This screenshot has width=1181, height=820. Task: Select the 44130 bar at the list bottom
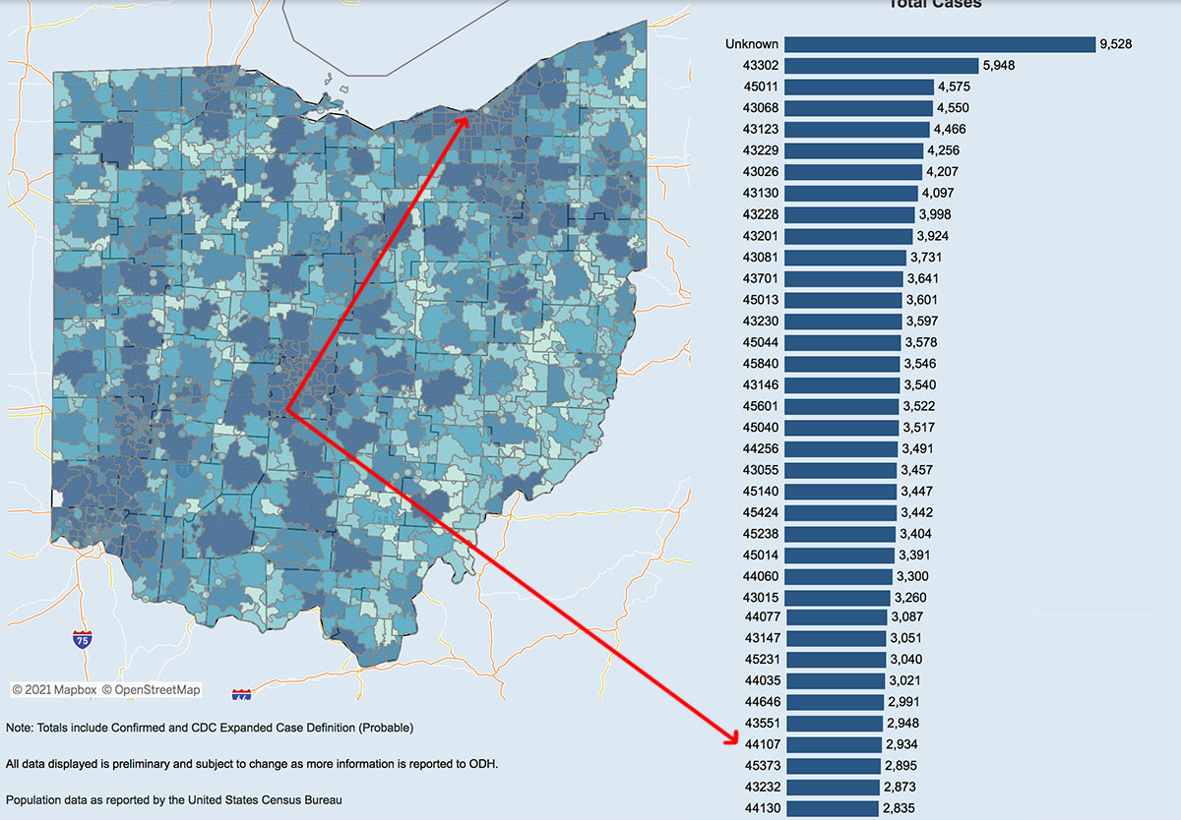(832, 808)
